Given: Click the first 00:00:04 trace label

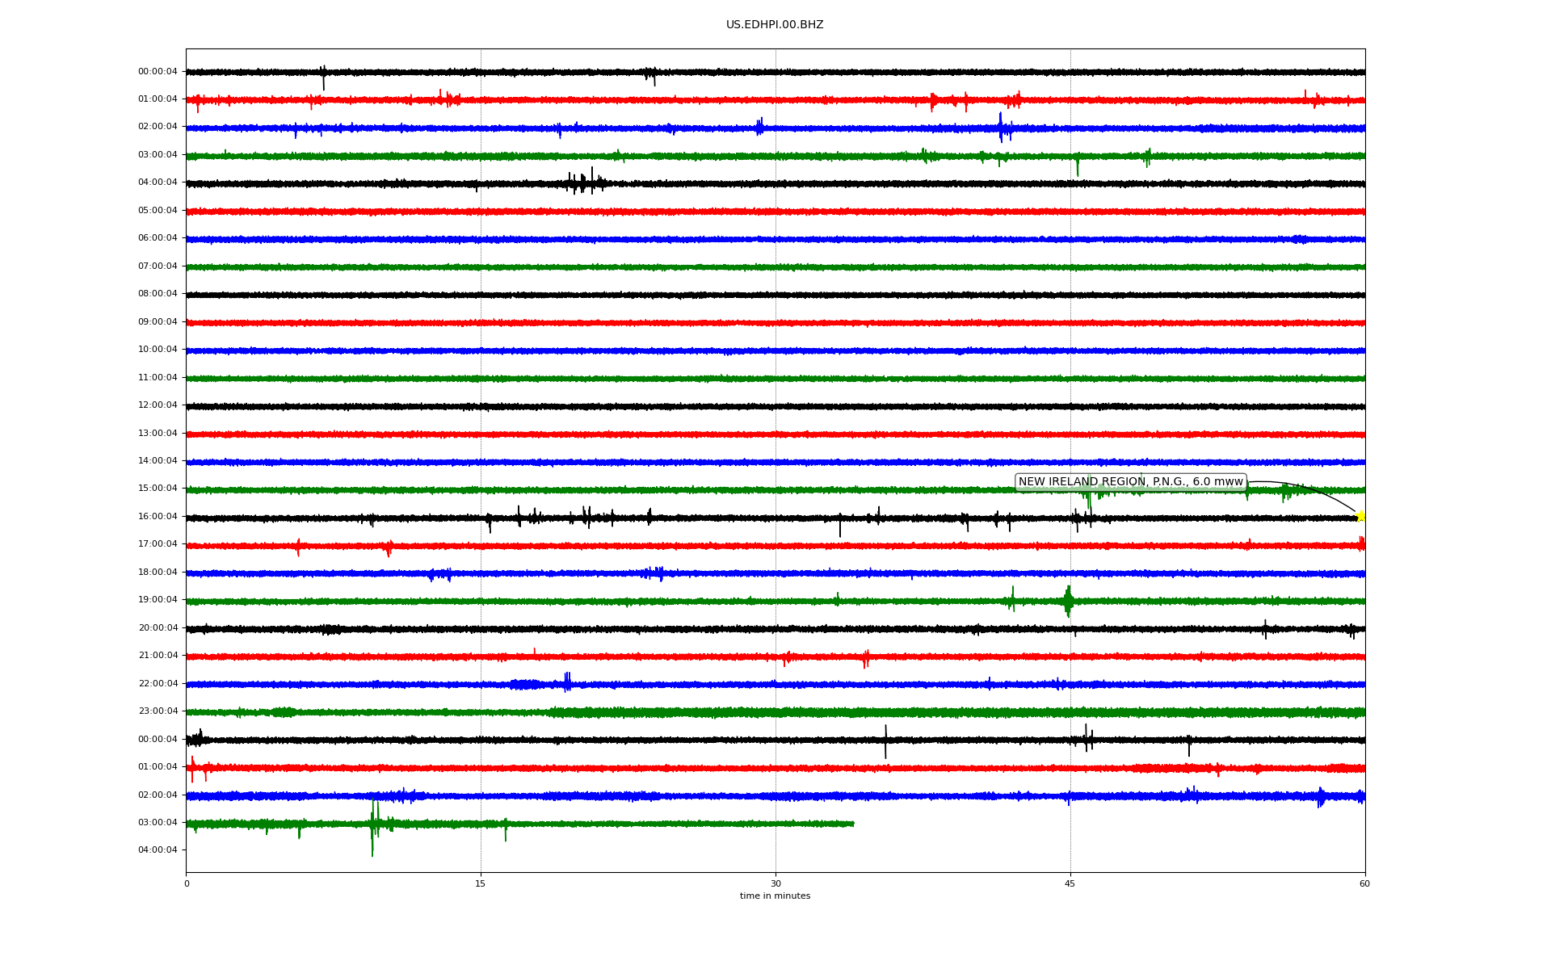Looking at the screenshot, I should point(158,72).
